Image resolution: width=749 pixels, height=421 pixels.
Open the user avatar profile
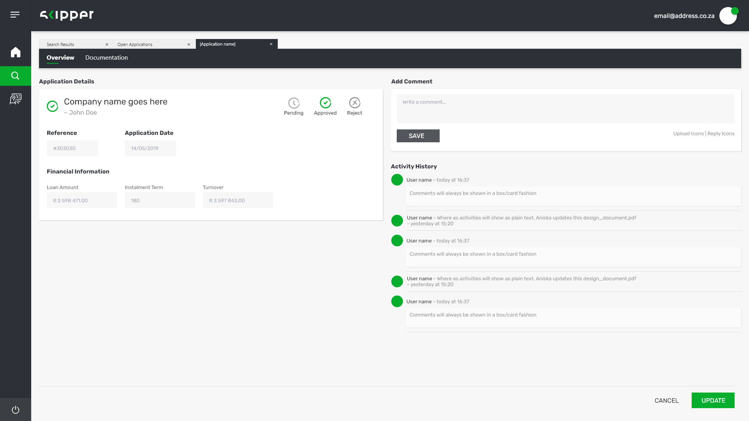pos(728,16)
